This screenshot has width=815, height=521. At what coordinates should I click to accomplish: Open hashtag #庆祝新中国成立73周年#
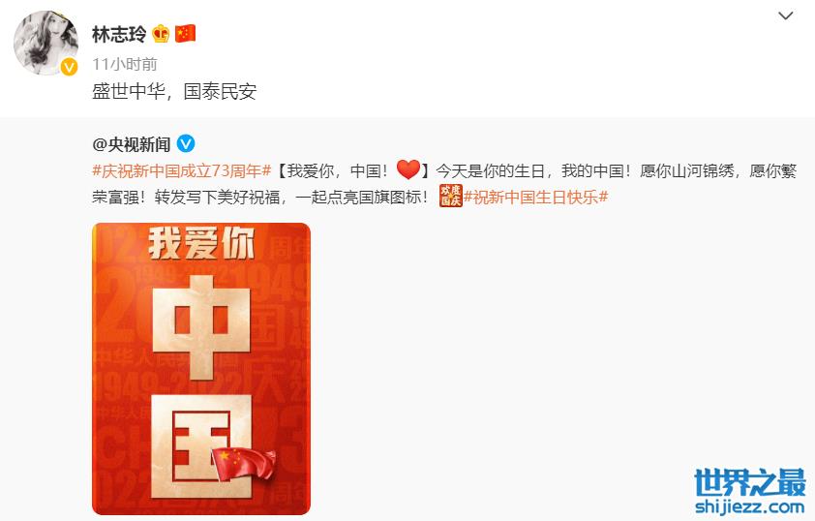[x=182, y=171]
